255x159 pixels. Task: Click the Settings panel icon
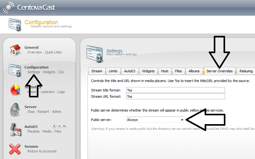(95, 54)
